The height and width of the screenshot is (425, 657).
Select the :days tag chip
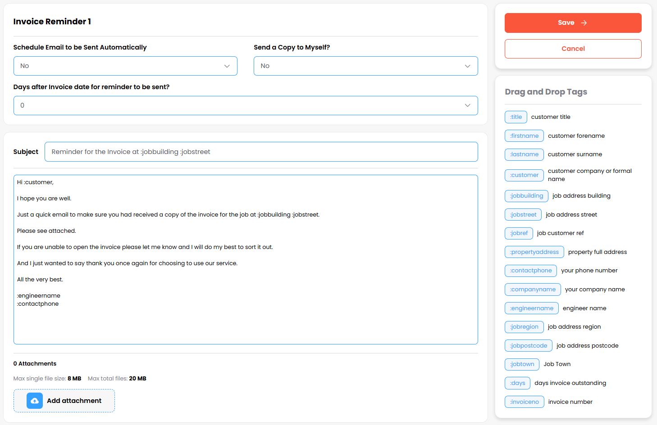click(517, 383)
